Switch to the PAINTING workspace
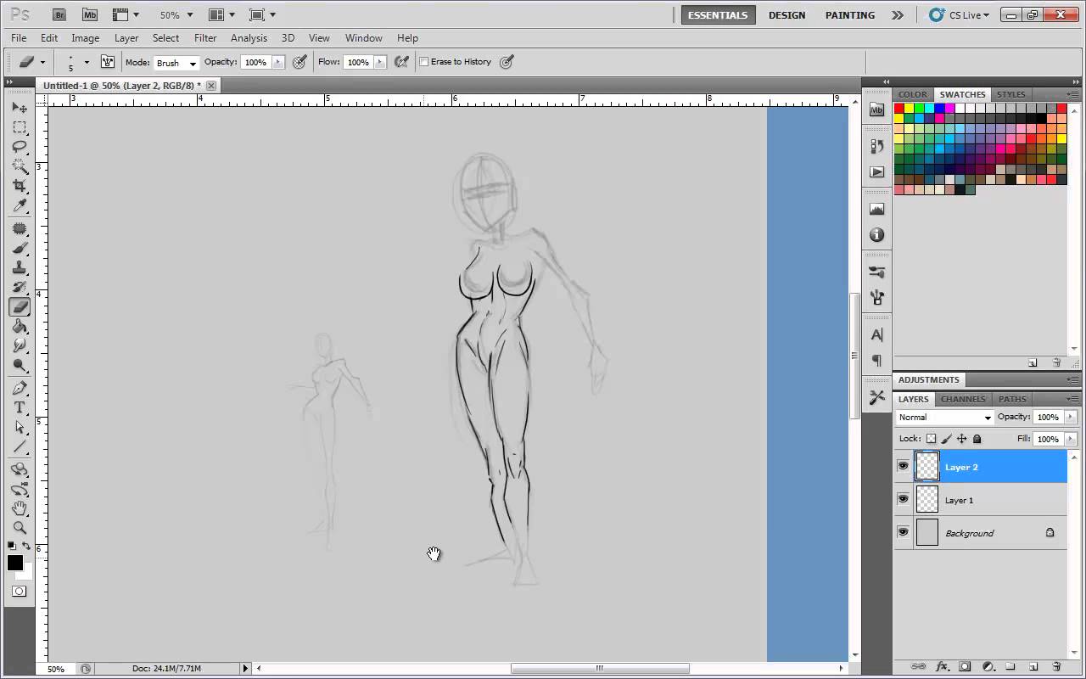This screenshot has width=1086, height=679. tap(849, 14)
